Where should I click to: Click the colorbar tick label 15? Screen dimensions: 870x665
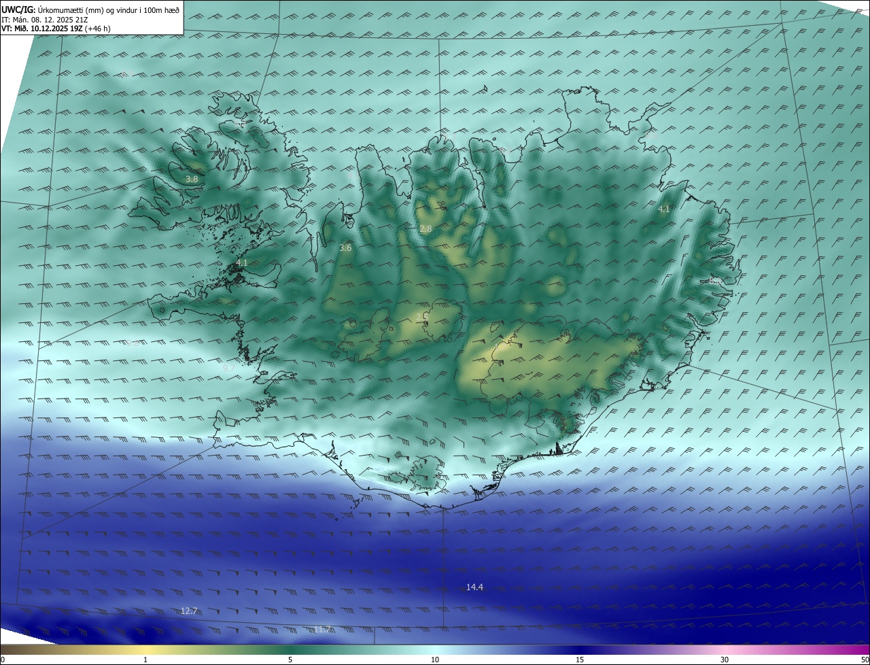click(580, 660)
